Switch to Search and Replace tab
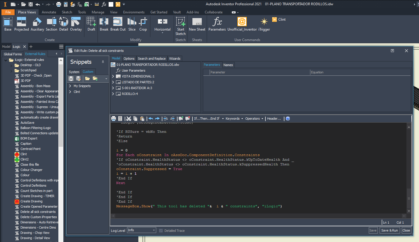 [152, 58]
